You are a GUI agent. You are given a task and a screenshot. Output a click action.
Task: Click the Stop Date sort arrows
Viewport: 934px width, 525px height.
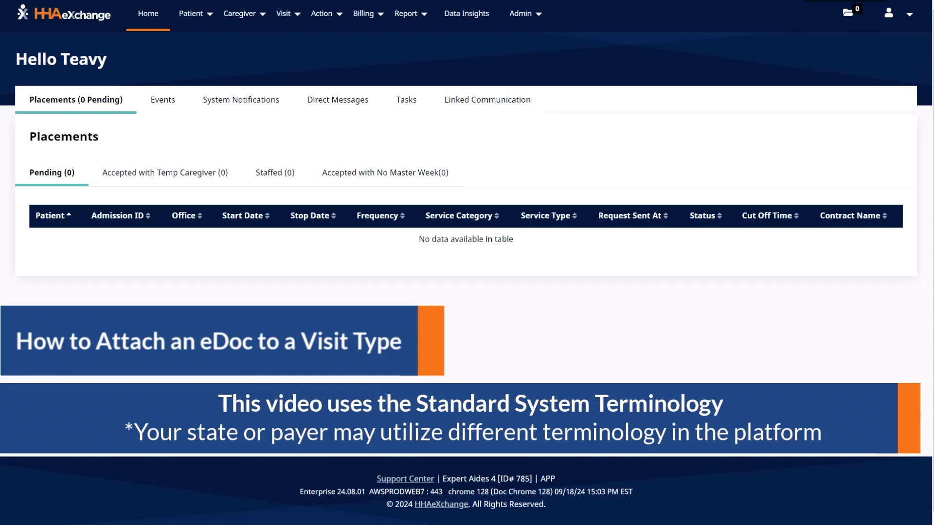coord(333,215)
